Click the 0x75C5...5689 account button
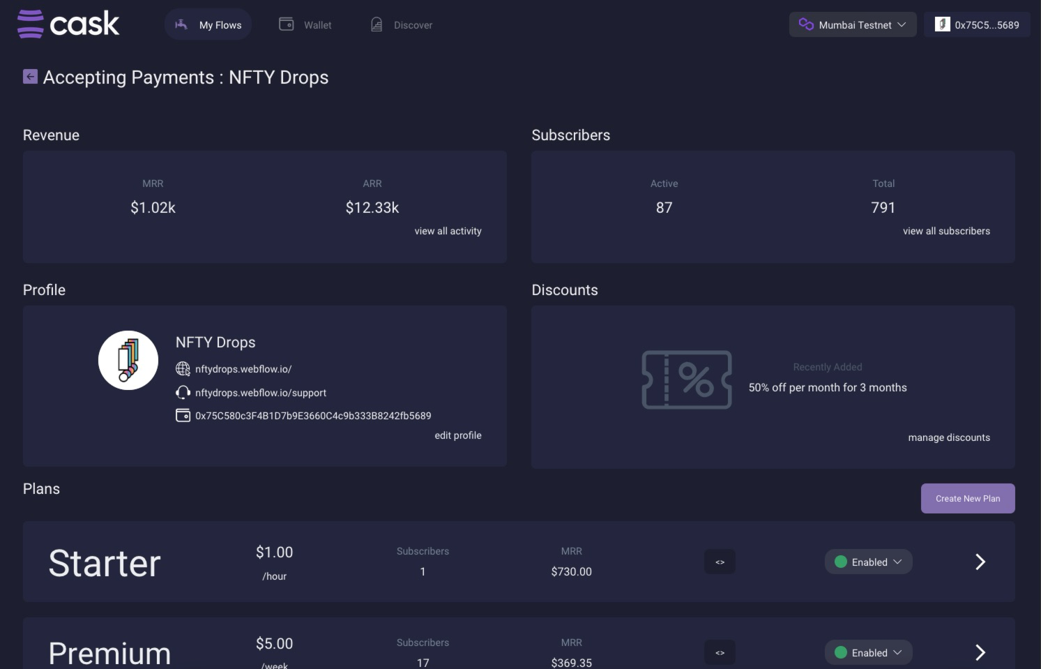 click(977, 24)
